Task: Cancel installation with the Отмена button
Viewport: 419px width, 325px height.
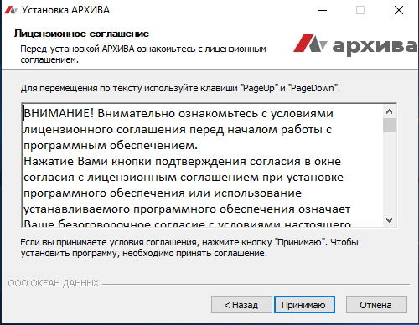Action: [x=376, y=305]
